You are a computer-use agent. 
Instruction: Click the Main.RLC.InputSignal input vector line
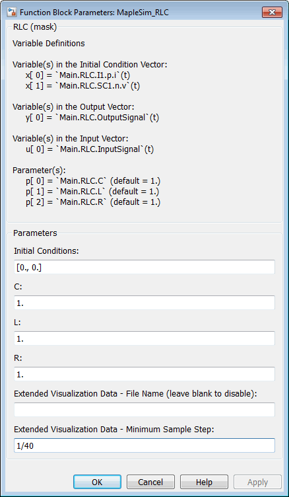90,149
